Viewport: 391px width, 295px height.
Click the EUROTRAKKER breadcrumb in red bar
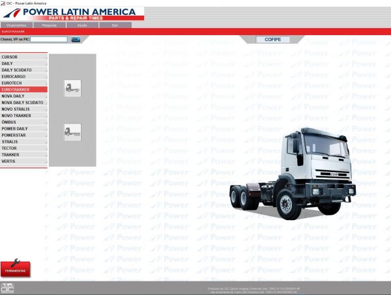tap(13, 32)
